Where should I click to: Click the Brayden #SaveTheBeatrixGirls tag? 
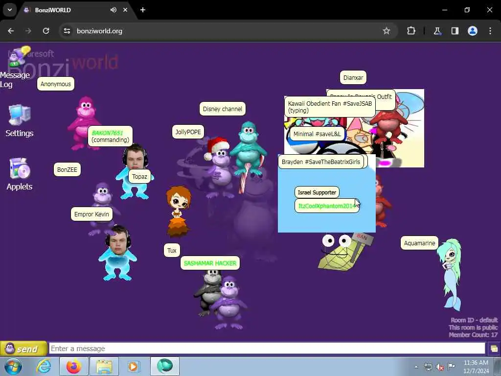pyautogui.click(x=321, y=162)
